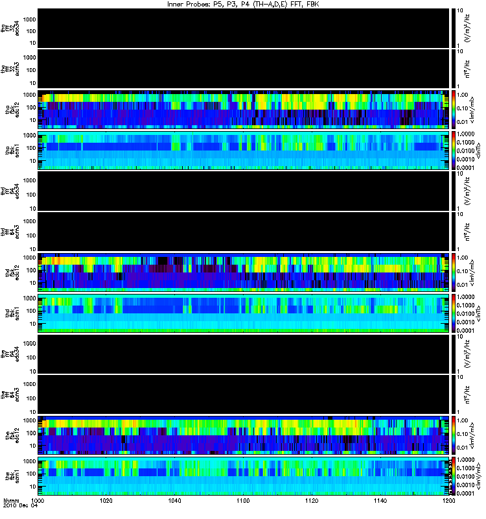Click the tha fbk scm1 spectrogram panel
Screen dimensions: 486x519
[x=244, y=151]
